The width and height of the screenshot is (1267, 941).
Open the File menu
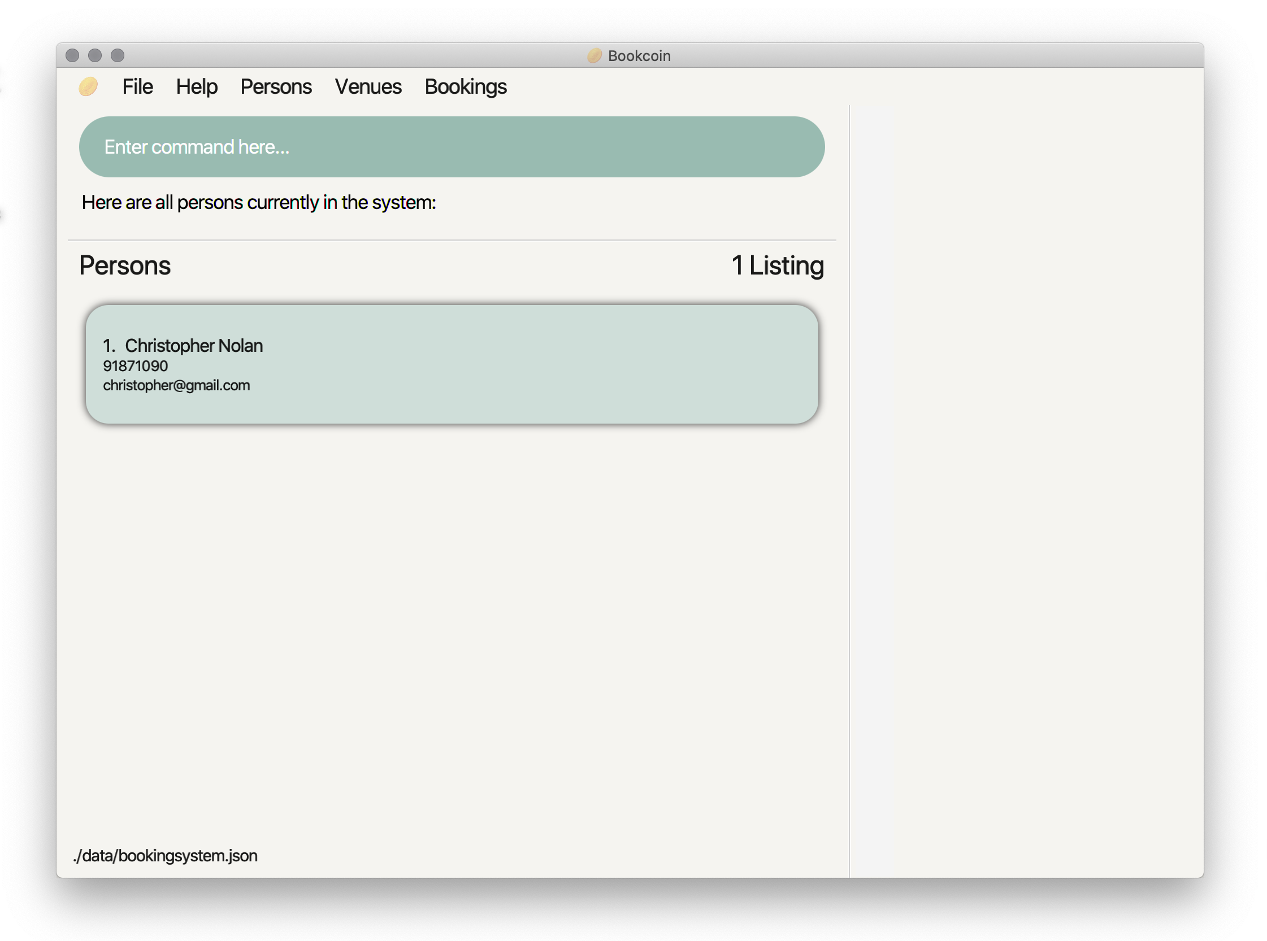click(x=137, y=86)
